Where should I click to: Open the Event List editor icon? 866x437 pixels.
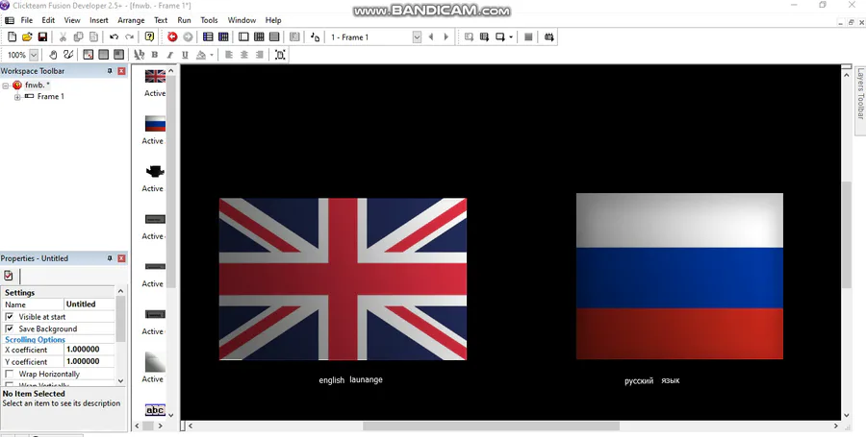coord(274,36)
